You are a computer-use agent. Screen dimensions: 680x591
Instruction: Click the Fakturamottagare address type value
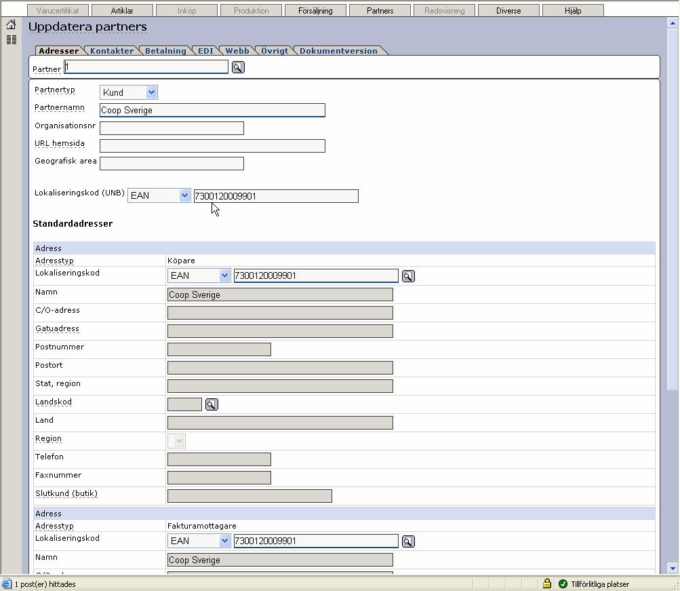(202, 527)
